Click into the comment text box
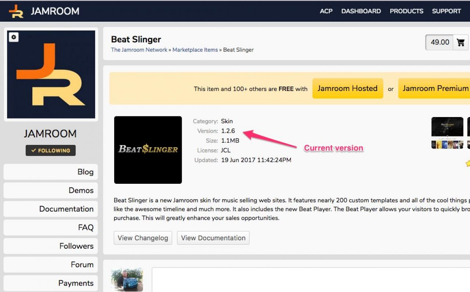Screen dimensions: 470x292 click(x=311, y=280)
